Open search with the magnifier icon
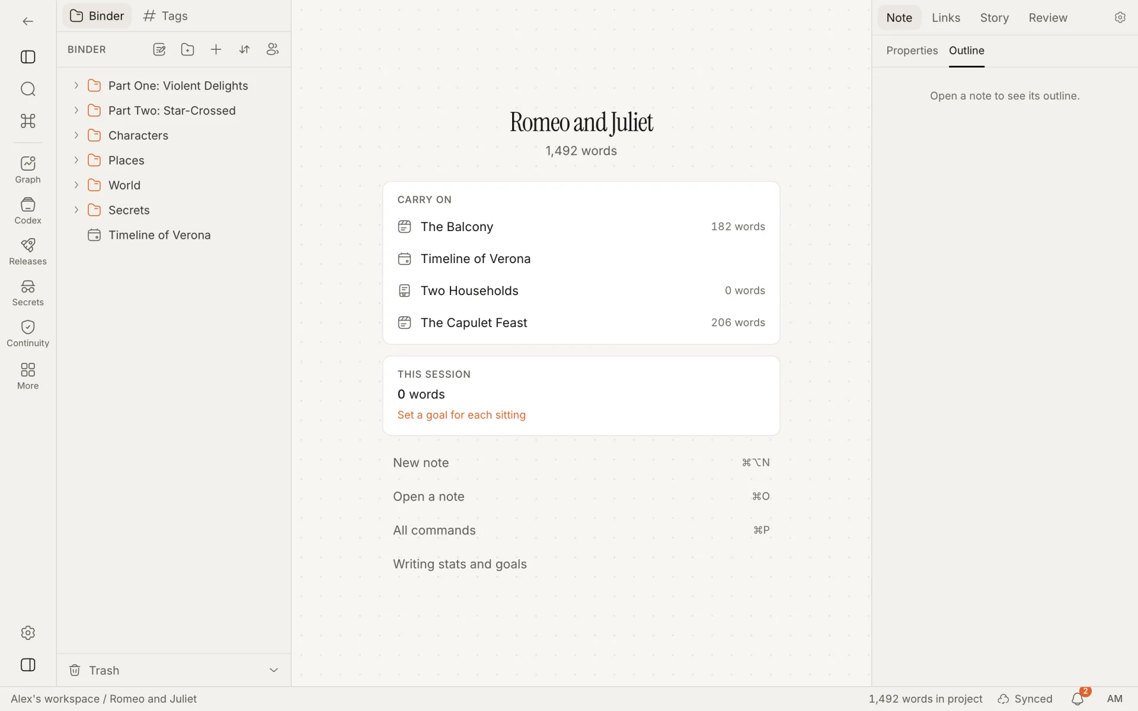 [28, 89]
